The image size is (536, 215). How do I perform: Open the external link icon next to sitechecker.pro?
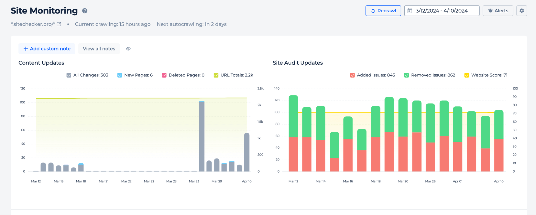coord(59,24)
